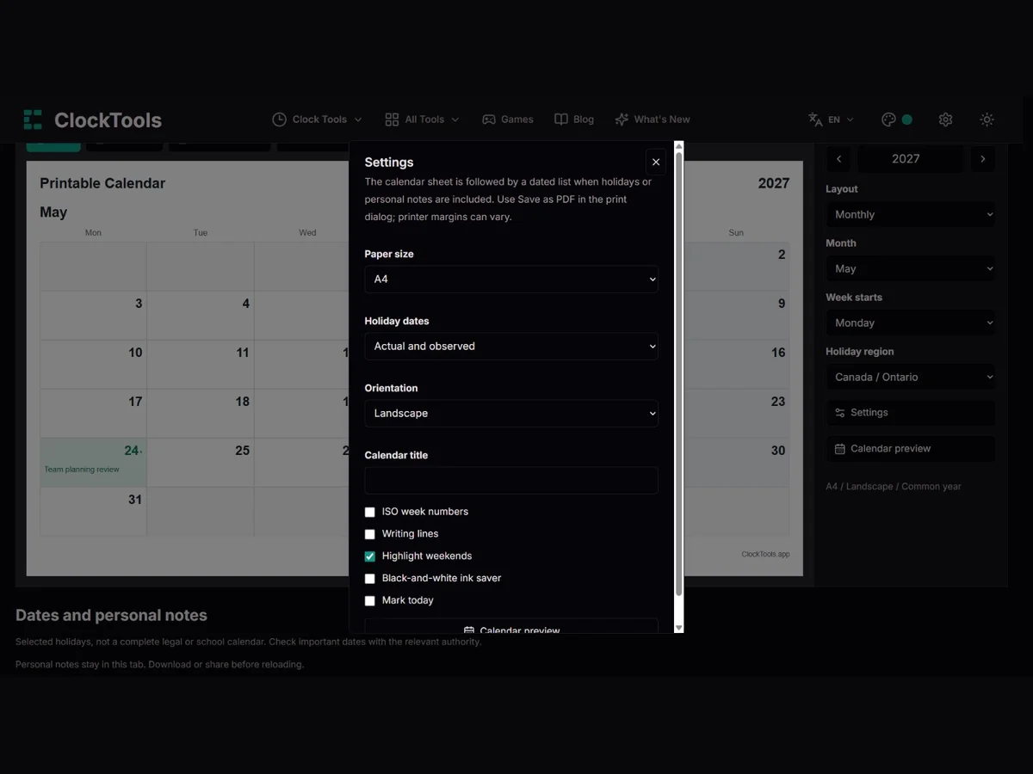Viewport: 1033px width, 774px height.
Task: Click the sliders icon on sidebar Settings
Action: point(840,413)
